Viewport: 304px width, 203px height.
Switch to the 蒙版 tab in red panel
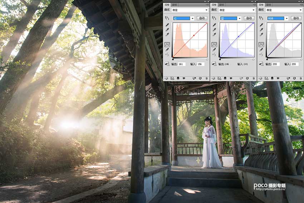tap(174, 5)
